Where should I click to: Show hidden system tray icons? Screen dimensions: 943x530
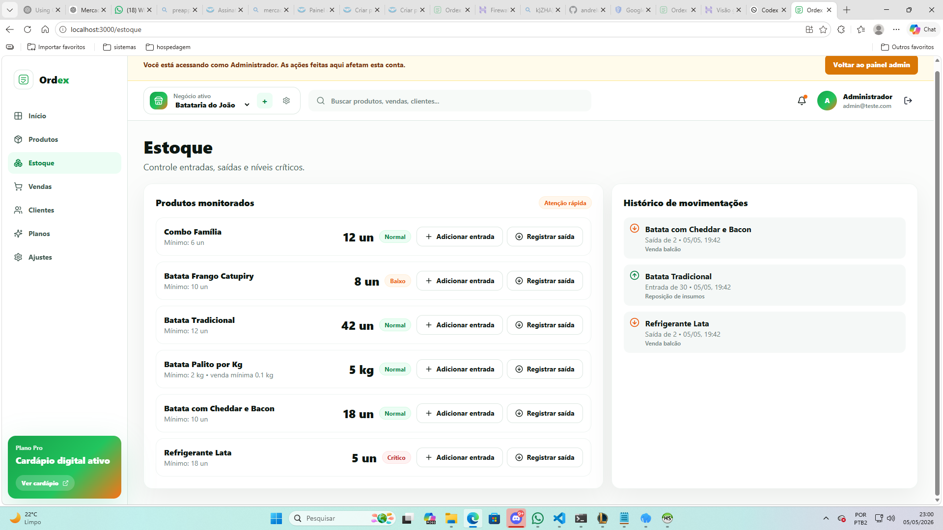tap(826, 518)
